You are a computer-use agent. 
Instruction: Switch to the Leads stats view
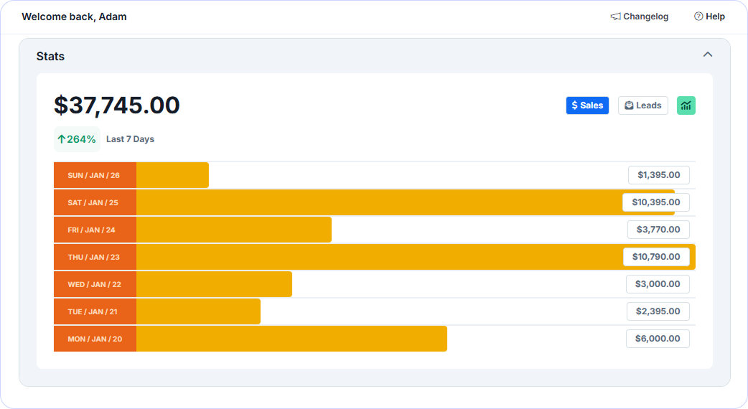coord(643,105)
